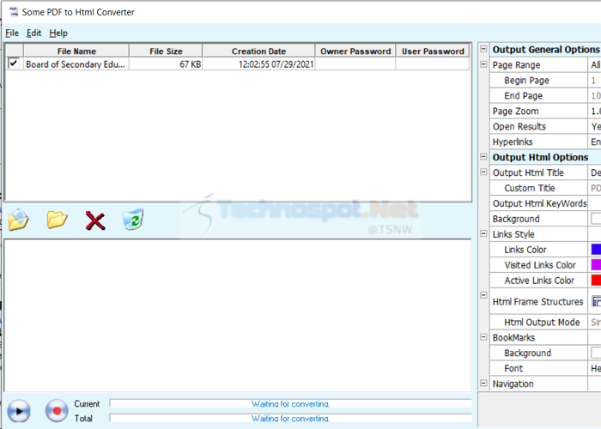Stop conversion with the red record button
601x429 pixels.
[57, 411]
